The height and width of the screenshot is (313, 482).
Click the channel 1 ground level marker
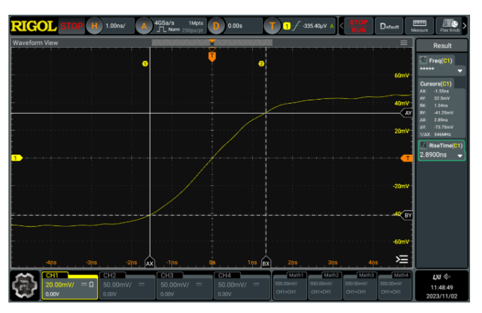[17, 158]
